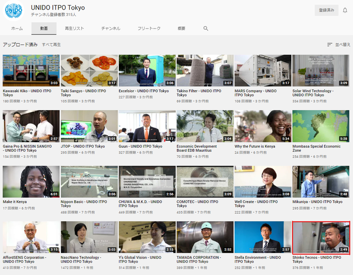Open the Kawasaki Kiko video thumbnail
Viewport: 353px width, 275px height.
coord(31,71)
